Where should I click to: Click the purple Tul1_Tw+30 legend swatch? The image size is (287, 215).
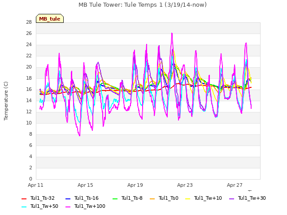pos(232,199)
